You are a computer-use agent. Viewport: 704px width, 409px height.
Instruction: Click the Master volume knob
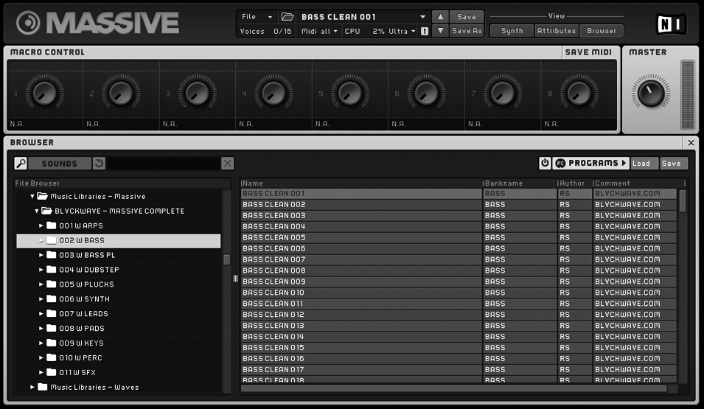pyautogui.click(x=649, y=92)
